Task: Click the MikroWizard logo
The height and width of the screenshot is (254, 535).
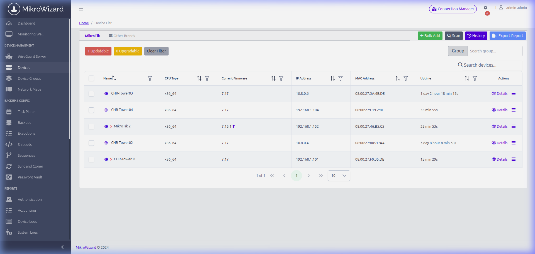Action: (36, 9)
